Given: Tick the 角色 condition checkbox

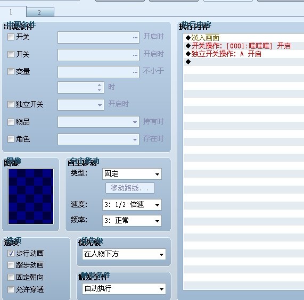Looking at the screenshot, I should click(x=11, y=139).
